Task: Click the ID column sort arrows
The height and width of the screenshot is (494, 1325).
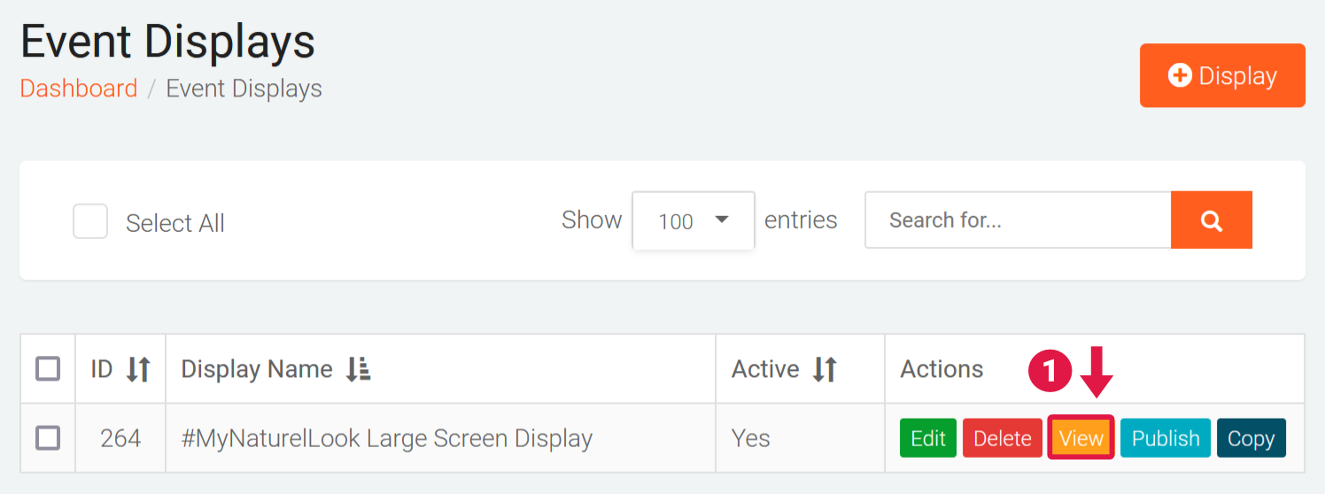Action: coord(138,369)
